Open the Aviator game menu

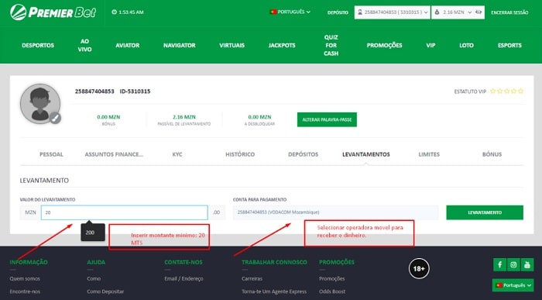[128, 45]
